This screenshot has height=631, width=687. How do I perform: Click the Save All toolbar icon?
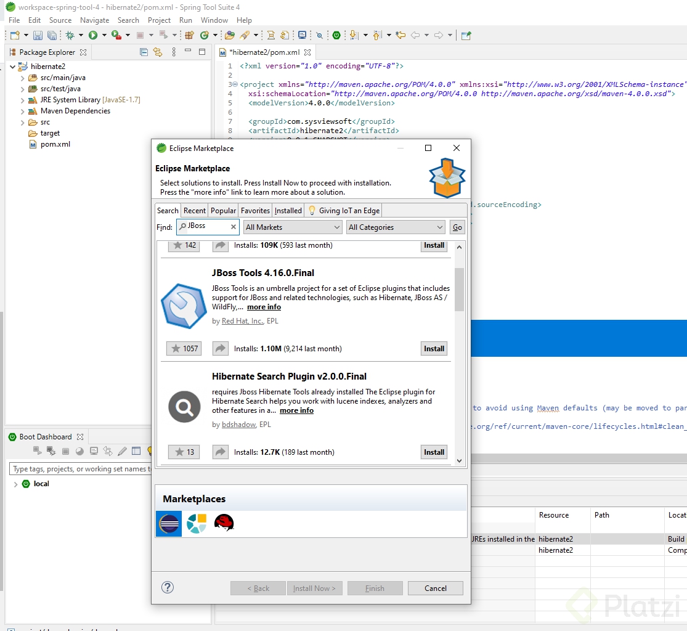point(52,36)
